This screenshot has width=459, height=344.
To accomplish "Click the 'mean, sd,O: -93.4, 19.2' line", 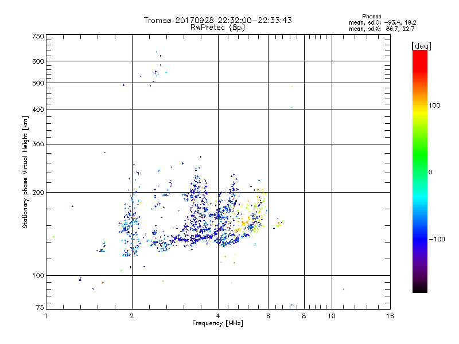I will coord(382,22).
